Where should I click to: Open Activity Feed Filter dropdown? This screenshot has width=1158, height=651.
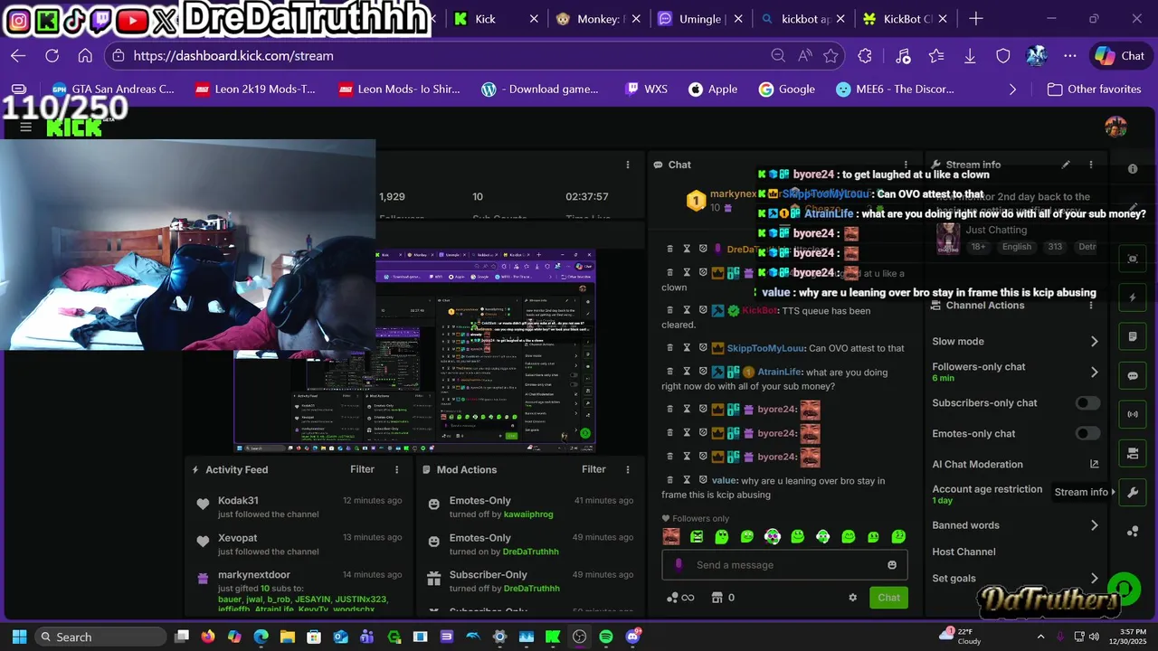(x=362, y=469)
